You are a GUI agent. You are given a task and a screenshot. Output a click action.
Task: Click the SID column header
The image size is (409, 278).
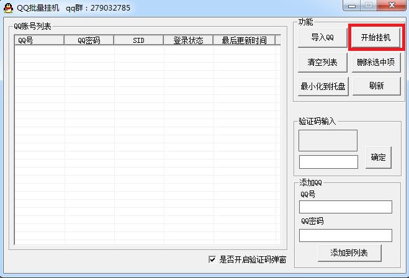(139, 40)
